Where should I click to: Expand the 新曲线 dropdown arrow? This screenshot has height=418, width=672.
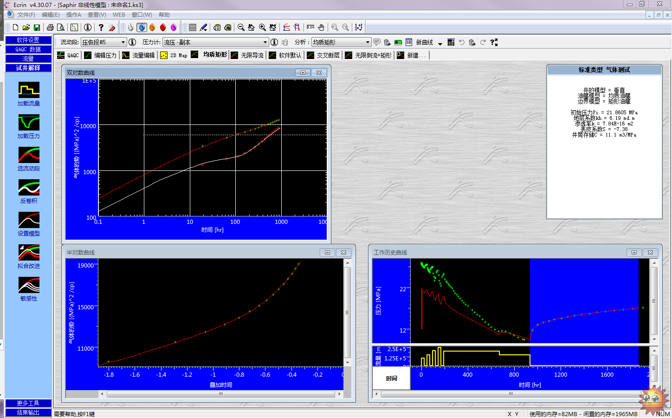tap(440, 44)
